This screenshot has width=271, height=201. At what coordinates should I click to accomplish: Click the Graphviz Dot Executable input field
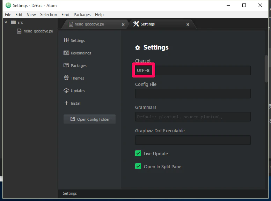tap(193, 140)
